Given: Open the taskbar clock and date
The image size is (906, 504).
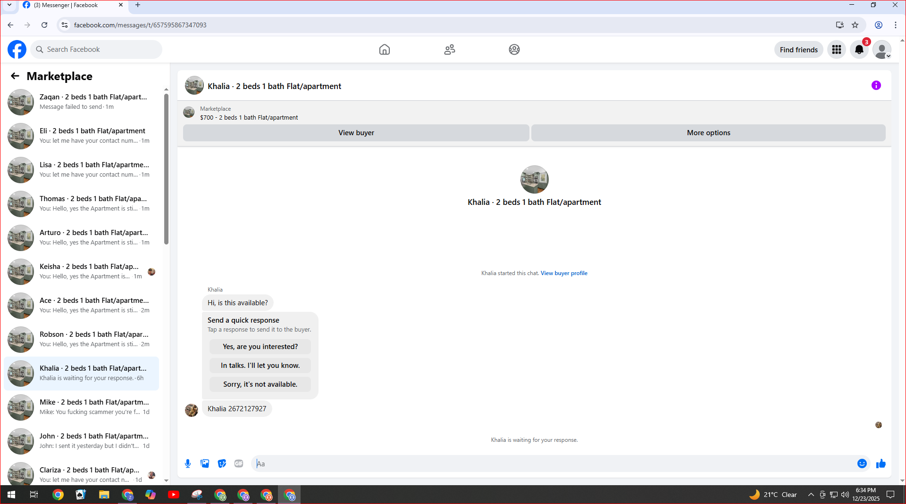Looking at the screenshot, I should (x=866, y=495).
